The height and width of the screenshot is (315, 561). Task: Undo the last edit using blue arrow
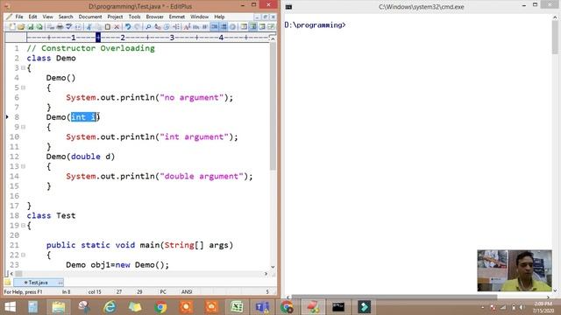pos(128,27)
